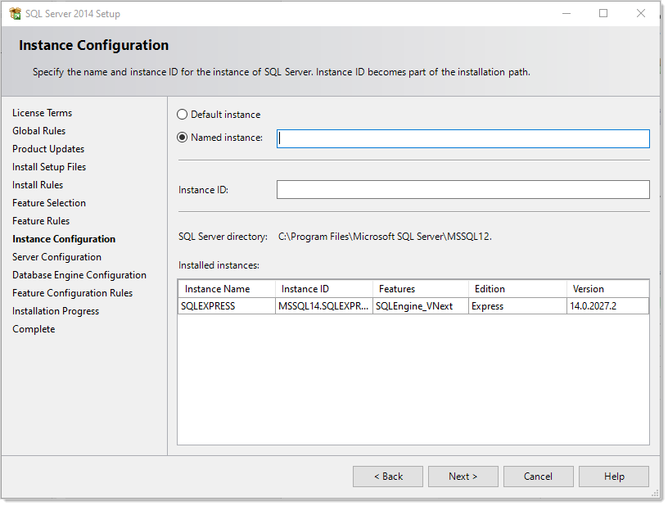Maximize the setup window
The height and width of the screenshot is (506, 668).
[603, 14]
